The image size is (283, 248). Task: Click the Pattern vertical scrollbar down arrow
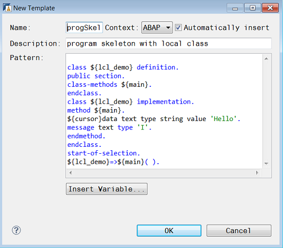point(266,164)
